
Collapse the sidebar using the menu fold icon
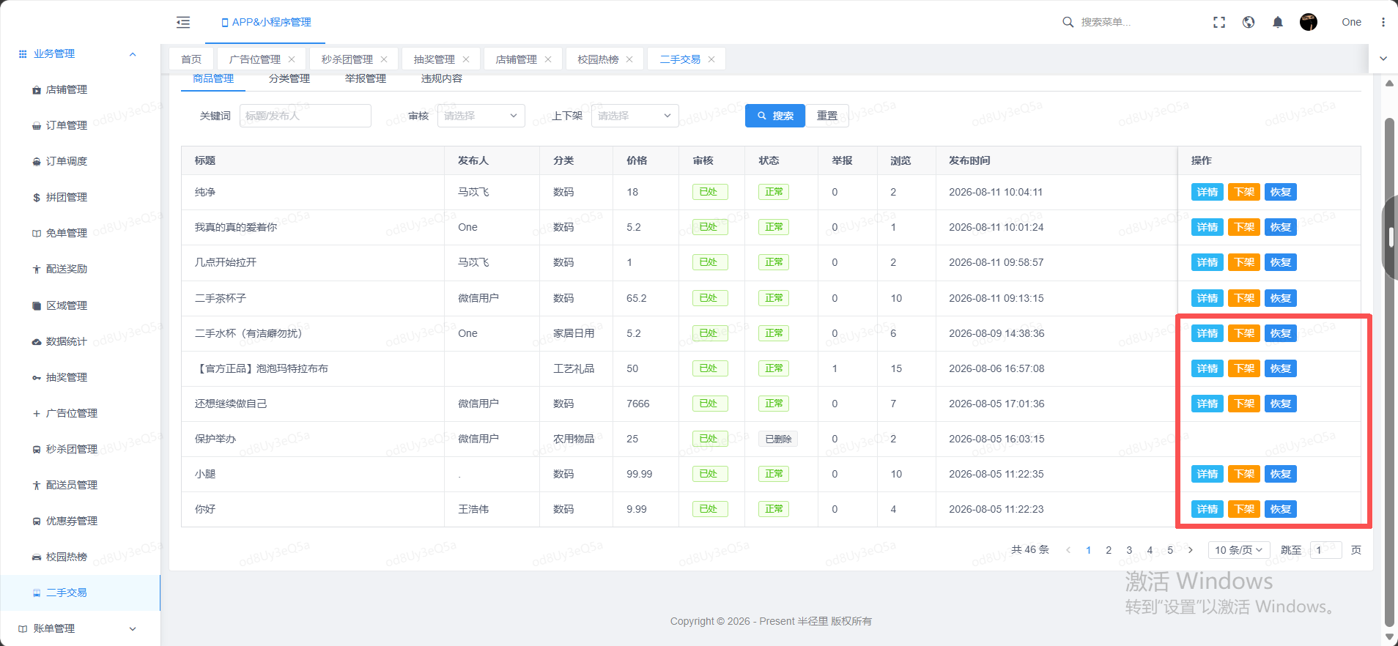click(183, 23)
